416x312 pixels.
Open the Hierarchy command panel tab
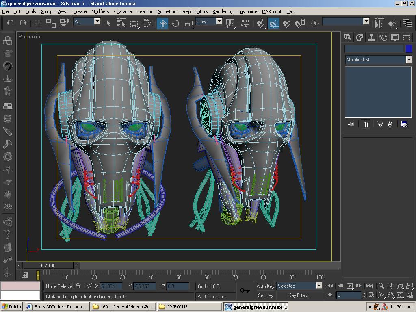click(x=371, y=38)
